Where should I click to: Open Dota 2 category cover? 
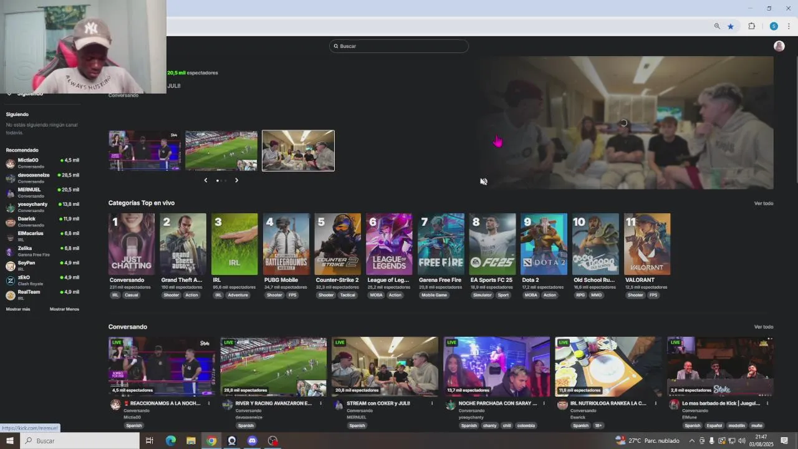(544, 244)
